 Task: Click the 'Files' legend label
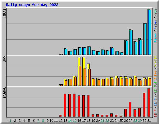(156, 24)
